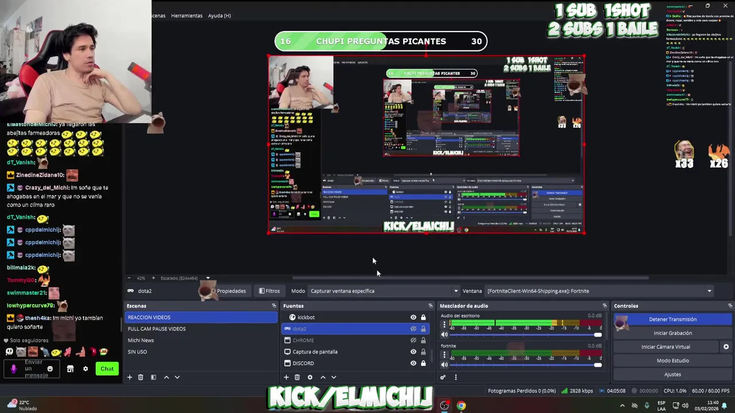735x413 pixels.
Task: Select Michi News scene
Action: click(x=201, y=340)
